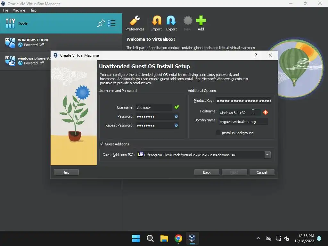Open the Machine menu
328x246 pixels.
click(19, 10)
